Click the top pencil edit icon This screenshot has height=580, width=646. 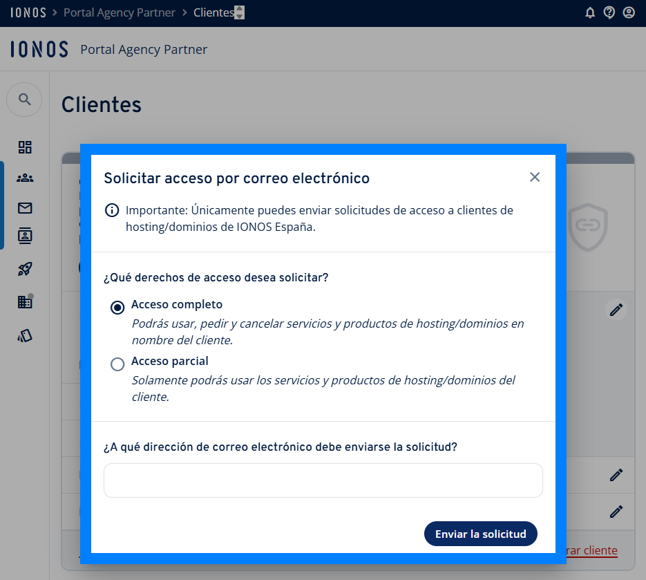(x=616, y=310)
